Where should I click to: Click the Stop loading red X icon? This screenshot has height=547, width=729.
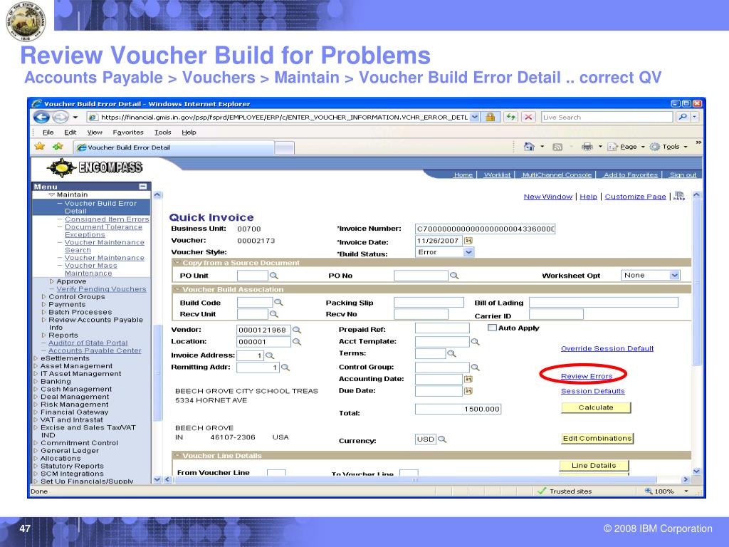529,118
